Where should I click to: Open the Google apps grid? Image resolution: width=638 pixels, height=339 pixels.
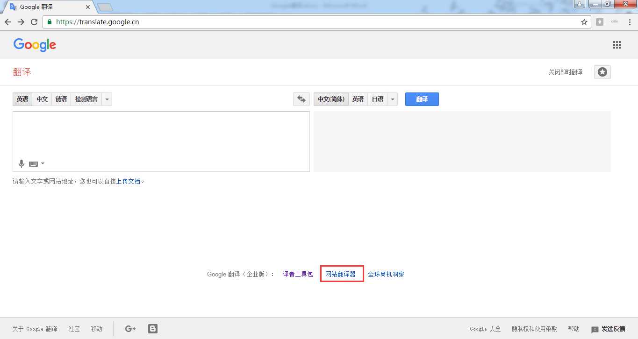point(617,45)
